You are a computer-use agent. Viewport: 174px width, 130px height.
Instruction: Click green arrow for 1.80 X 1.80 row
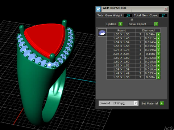click(158, 58)
